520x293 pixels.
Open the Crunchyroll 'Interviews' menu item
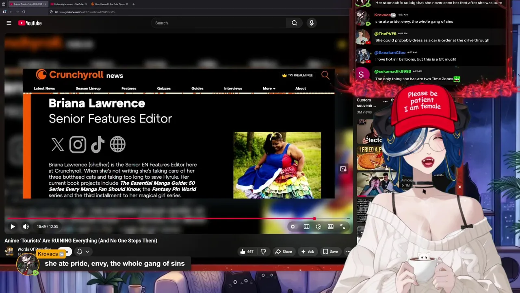(233, 88)
